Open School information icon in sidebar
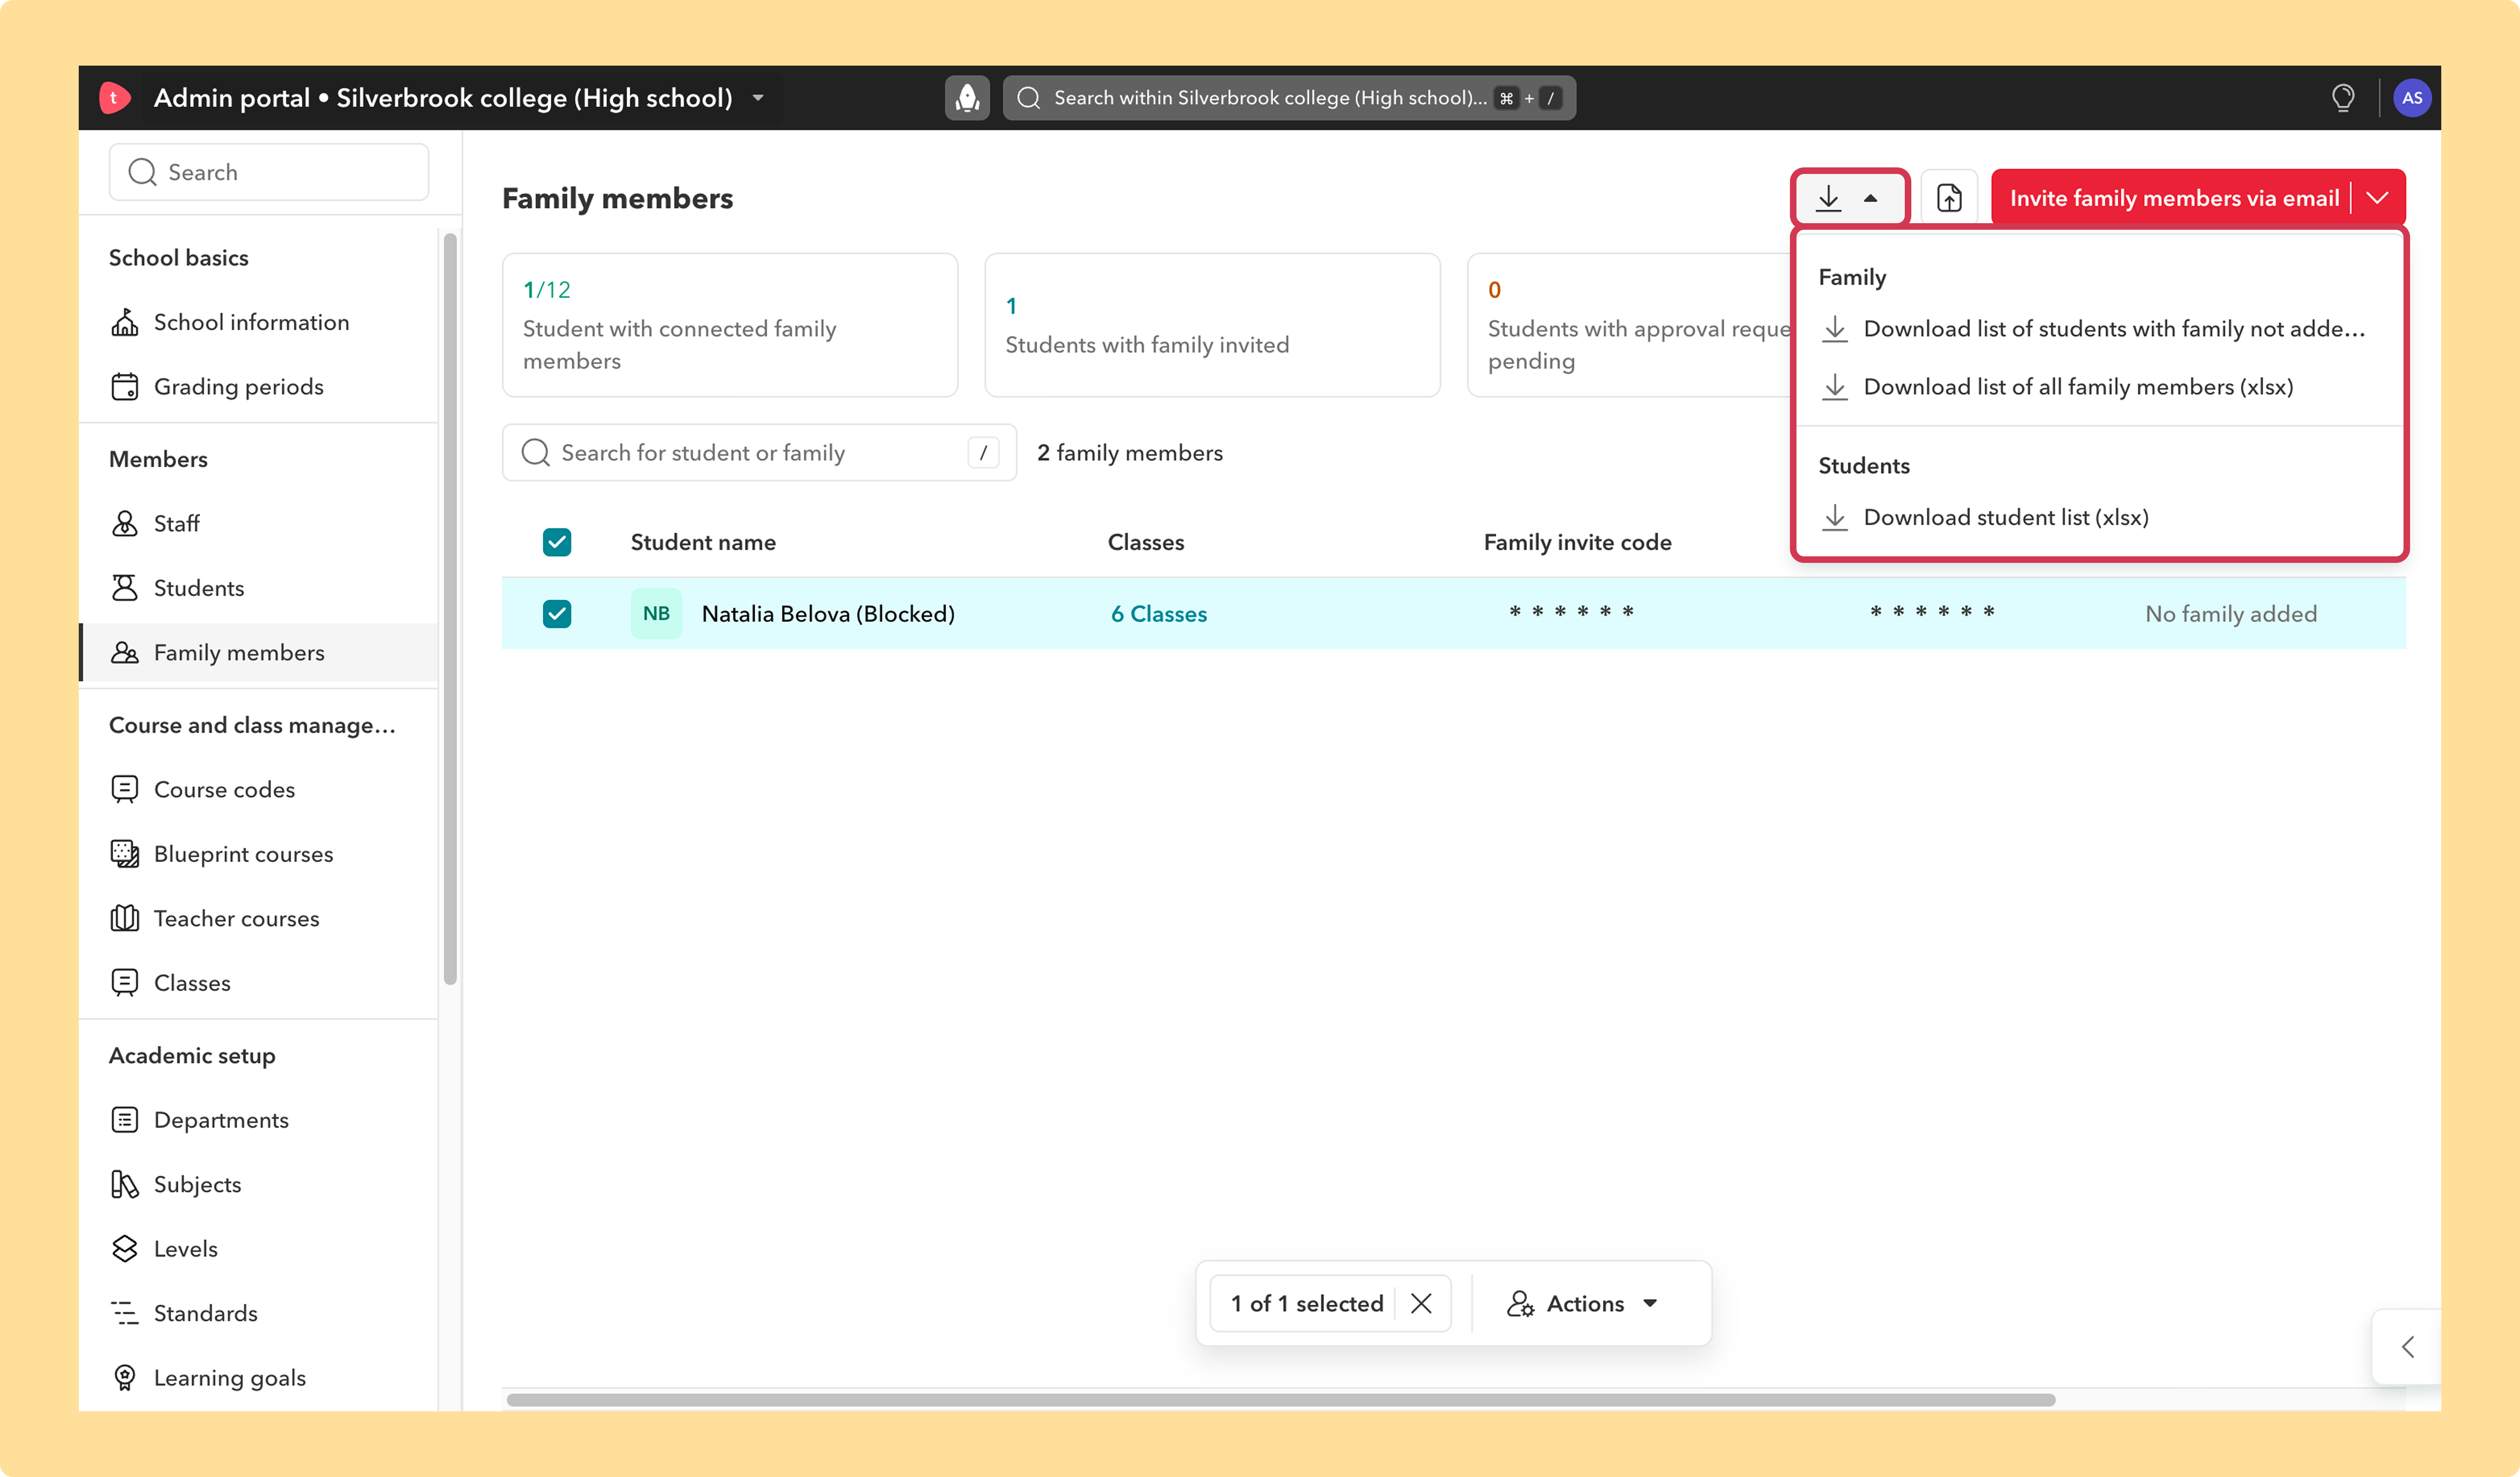2520x1477 pixels. point(125,322)
